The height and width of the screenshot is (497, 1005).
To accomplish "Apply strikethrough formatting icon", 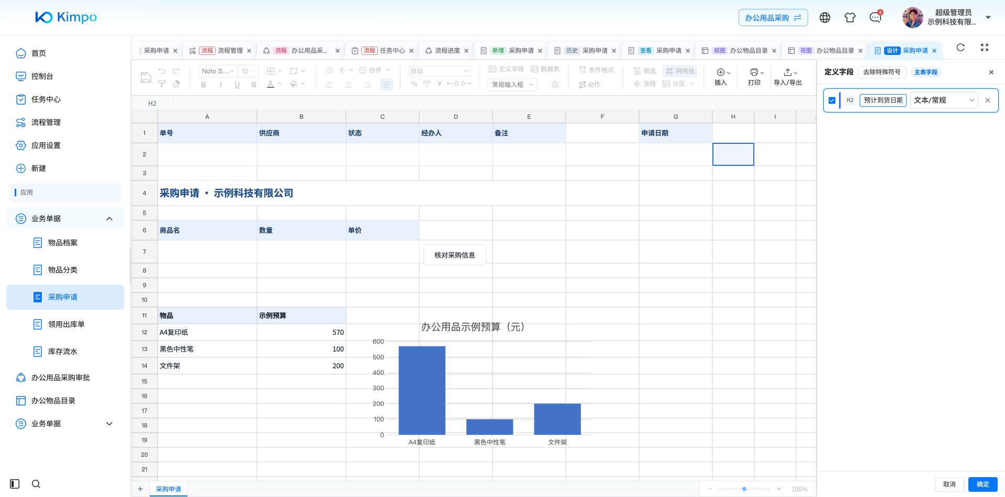I will (254, 84).
